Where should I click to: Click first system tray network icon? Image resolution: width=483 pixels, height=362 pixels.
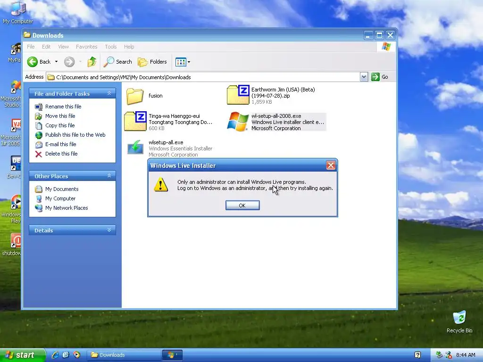pyautogui.click(x=439, y=355)
